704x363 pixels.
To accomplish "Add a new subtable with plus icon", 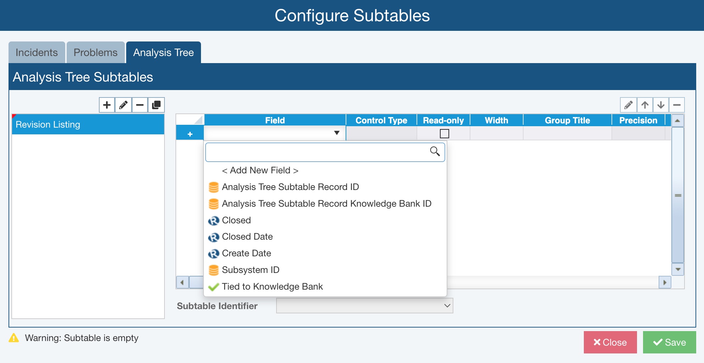I will 107,105.
